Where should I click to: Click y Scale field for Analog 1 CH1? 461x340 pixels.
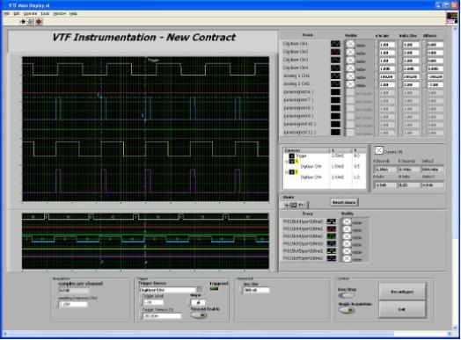click(386, 76)
